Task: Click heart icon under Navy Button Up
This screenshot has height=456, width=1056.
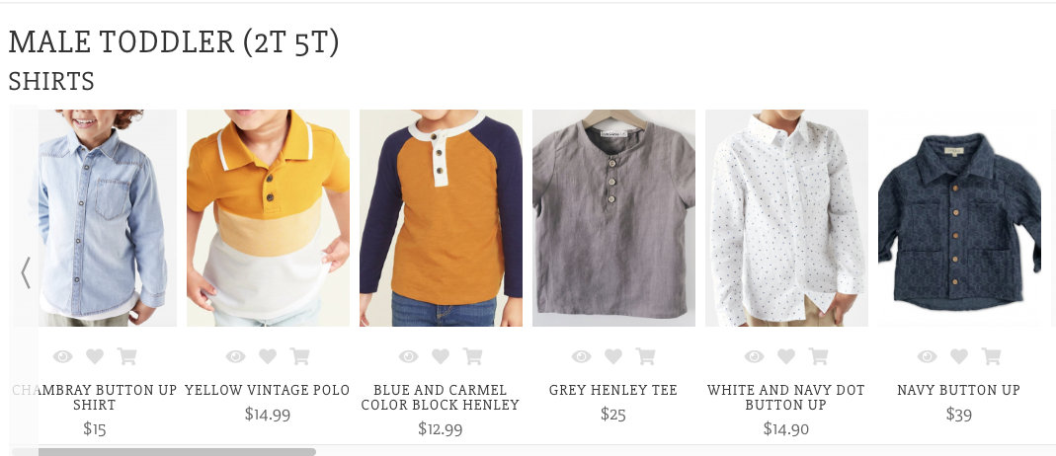Action: click(959, 356)
